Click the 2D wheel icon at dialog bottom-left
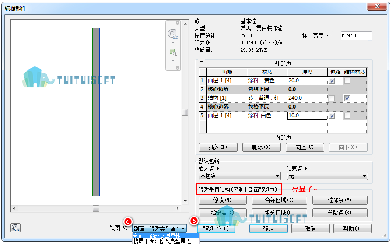 point(15,228)
